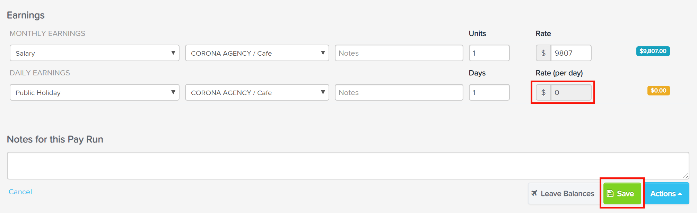The width and height of the screenshot is (697, 213).
Task: Click the daily earnings Notes field
Action: pos(399,93)
